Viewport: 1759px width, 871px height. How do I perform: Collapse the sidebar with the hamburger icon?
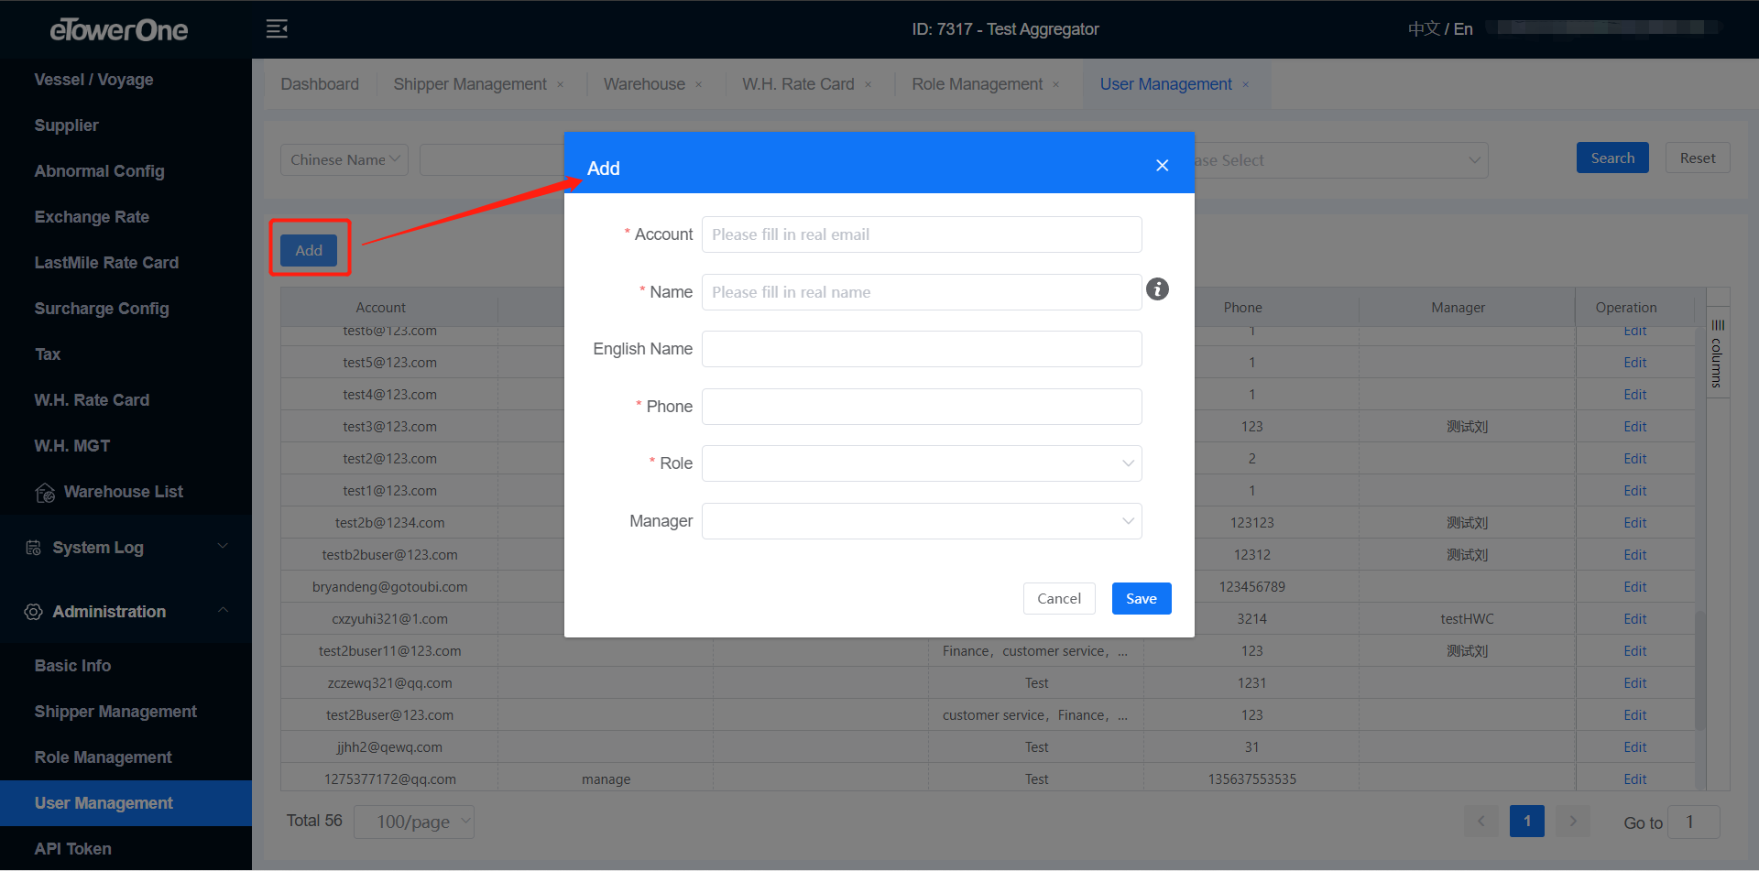[x=277, y=29]
